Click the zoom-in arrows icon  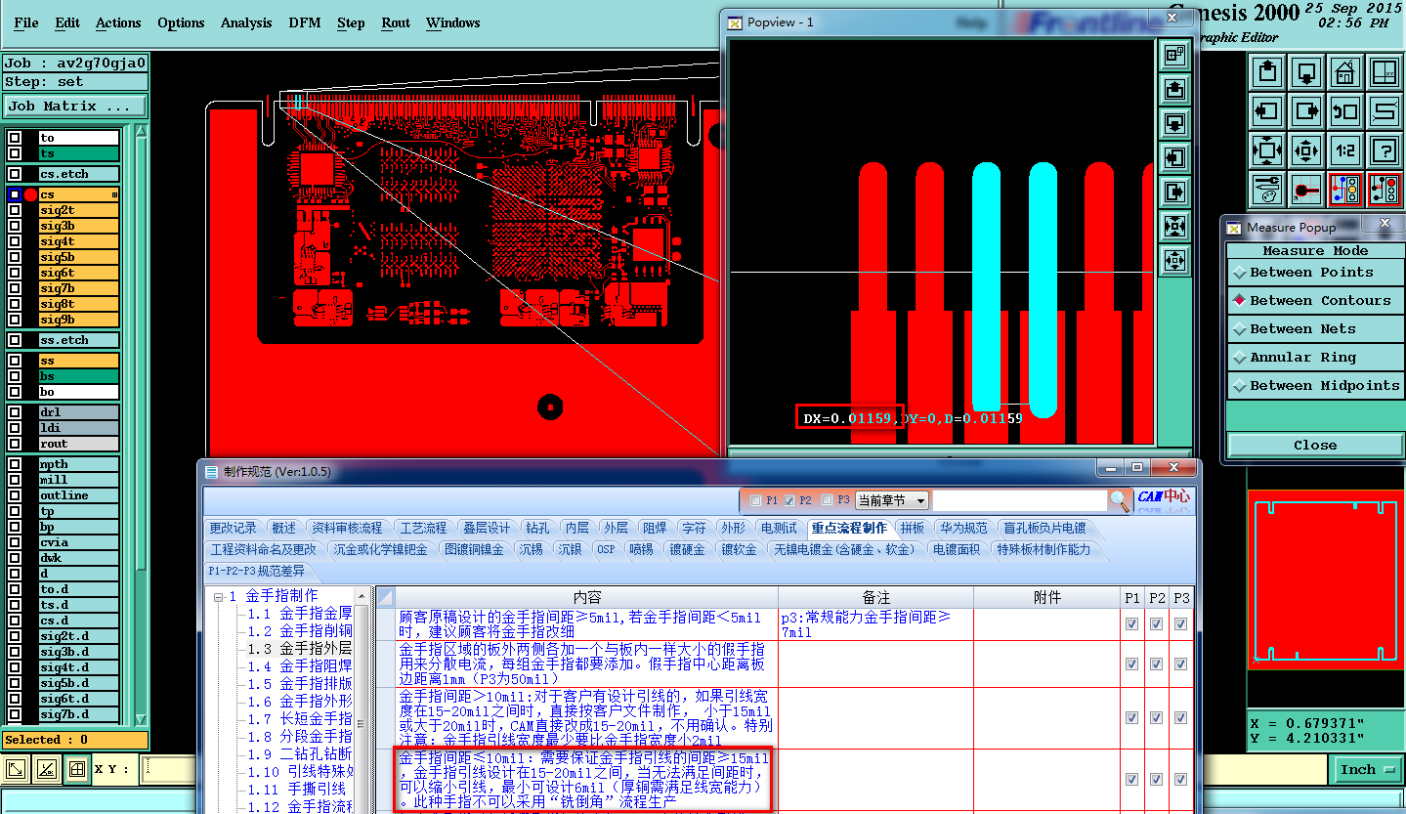point(1267,150)
